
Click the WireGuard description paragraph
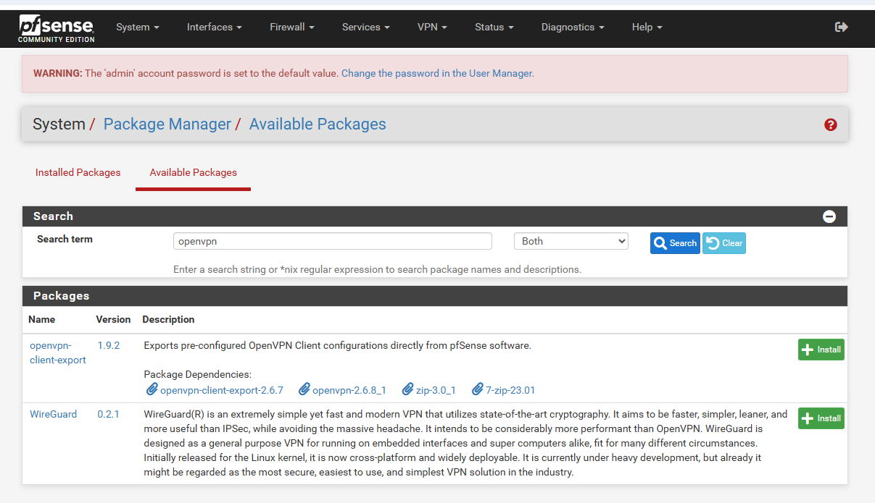(x=465, y=443)
